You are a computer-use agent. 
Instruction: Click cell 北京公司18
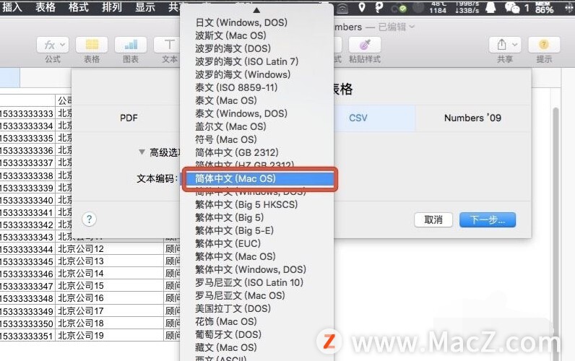coord(109,323)
